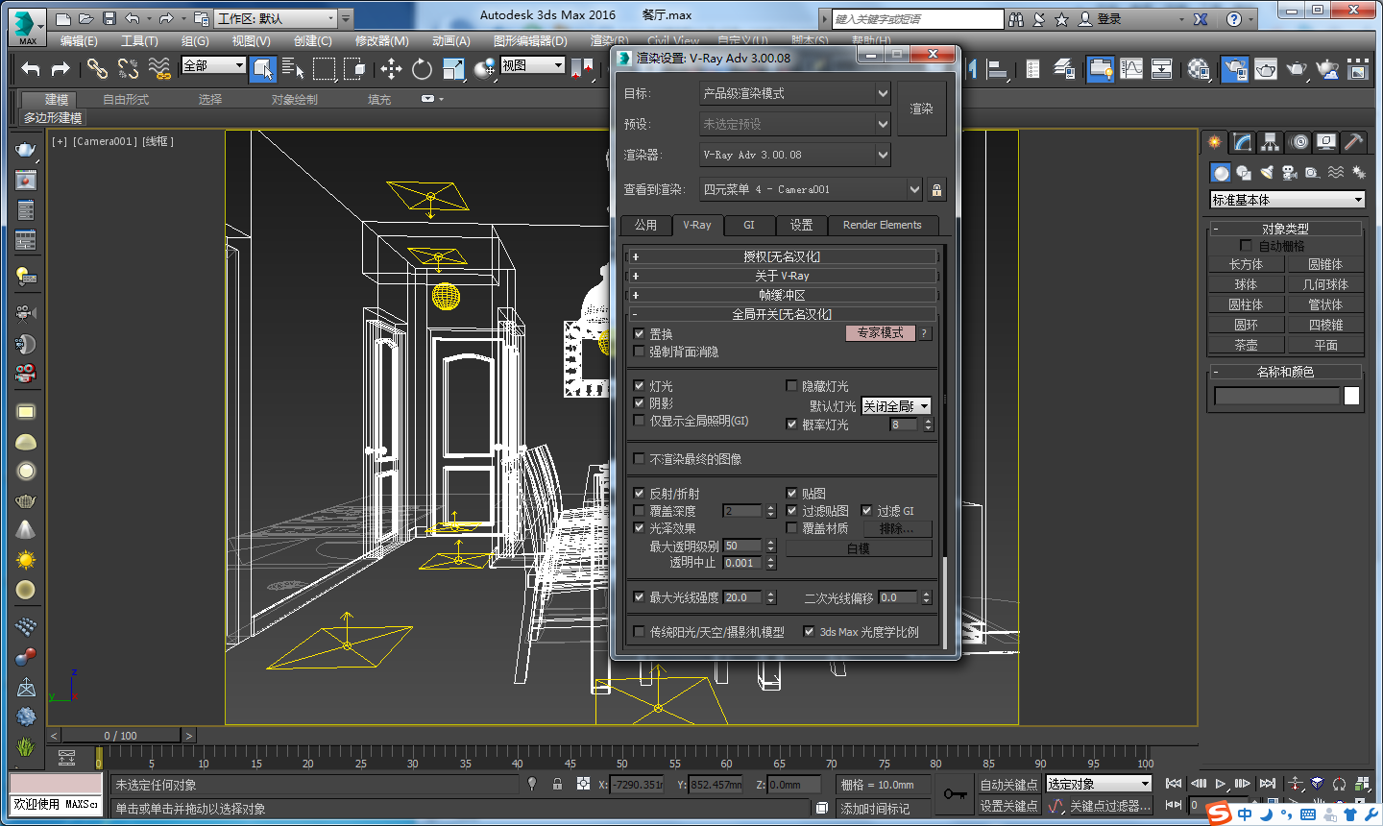Open the Render Setup teapot icon
The width and height of the screenshot is (1383, 826).
tap(1235, 68)
